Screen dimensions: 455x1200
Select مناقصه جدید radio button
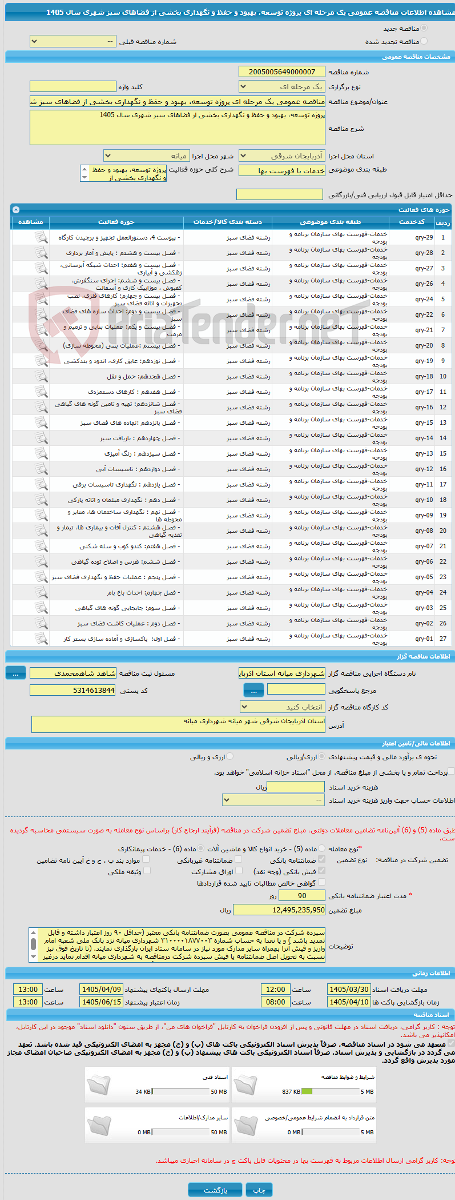(x=424, y=28)
